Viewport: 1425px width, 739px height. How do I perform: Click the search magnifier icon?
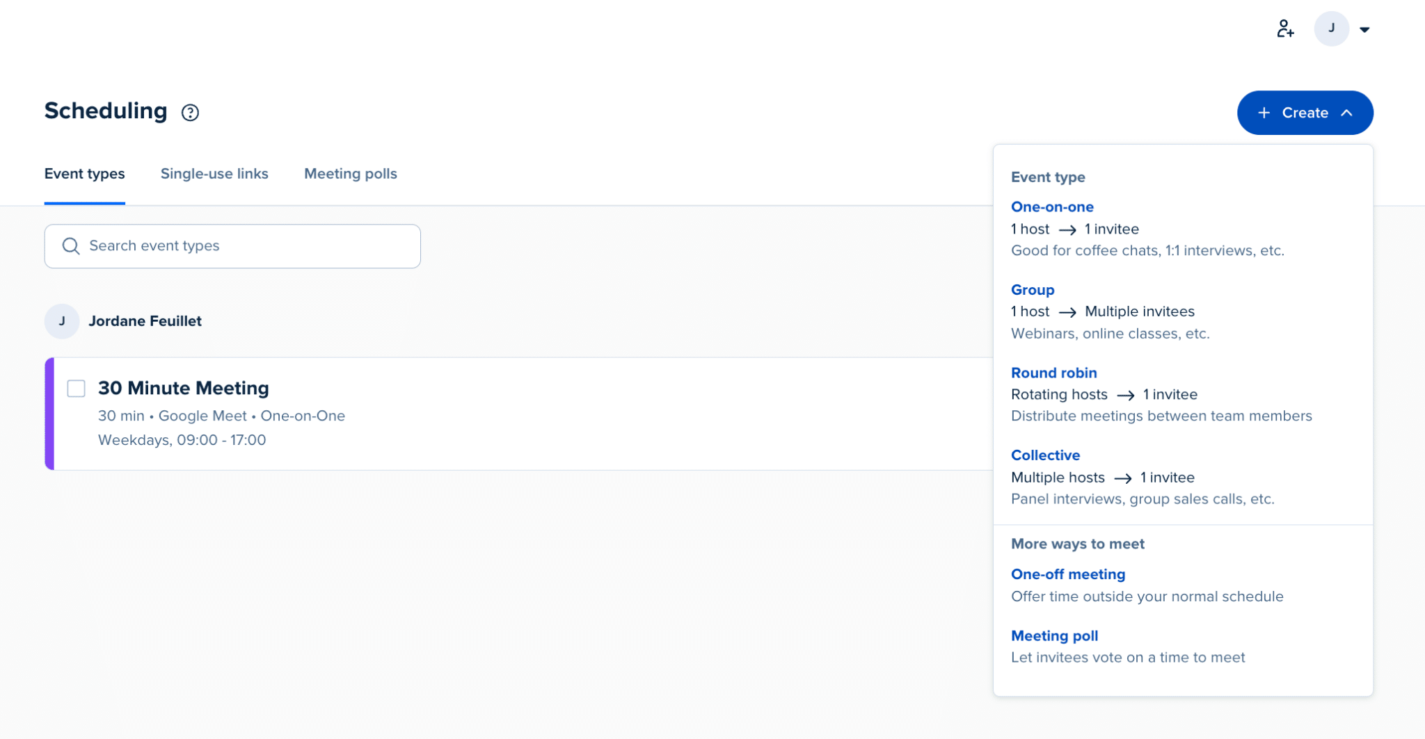(71, 246)
